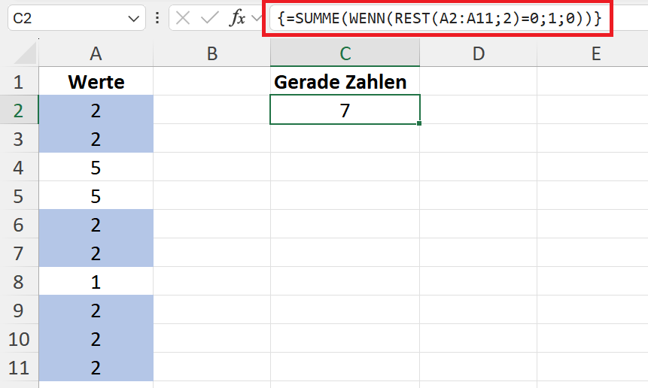Screen dimensions: 648x388
Task: Expand the formula bar function chevron
Action: (x=257, y=18)
